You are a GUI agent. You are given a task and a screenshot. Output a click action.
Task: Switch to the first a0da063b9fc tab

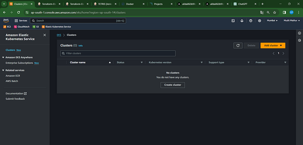[189, 4]
